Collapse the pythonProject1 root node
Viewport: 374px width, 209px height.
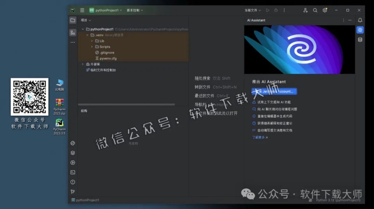(83, 29)
